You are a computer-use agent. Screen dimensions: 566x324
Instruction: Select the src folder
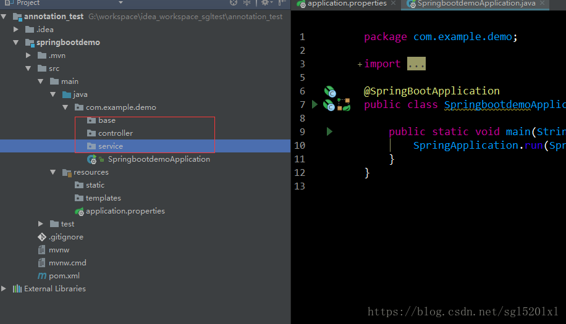coord(54,68)
